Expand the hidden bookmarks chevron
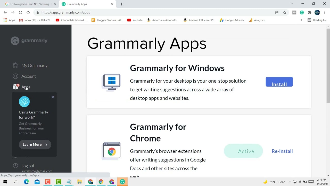The image size is (330, 186). tap(301, 20)
